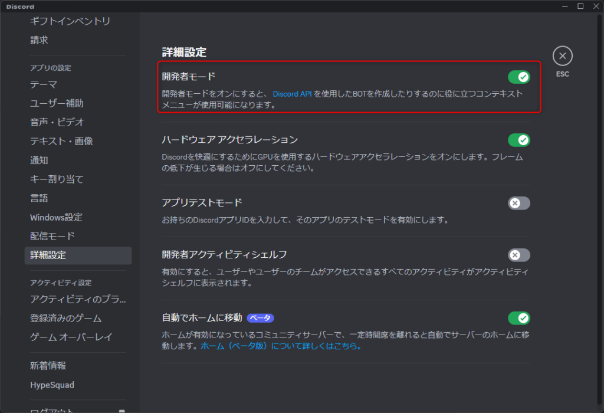604x413 pixels.
Task: Open ホーム（ベータ版）について詳しくはこちら link
Action: point(280,346)
